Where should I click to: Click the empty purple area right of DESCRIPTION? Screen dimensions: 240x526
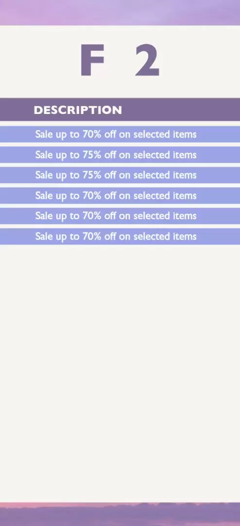click(181, 110)
